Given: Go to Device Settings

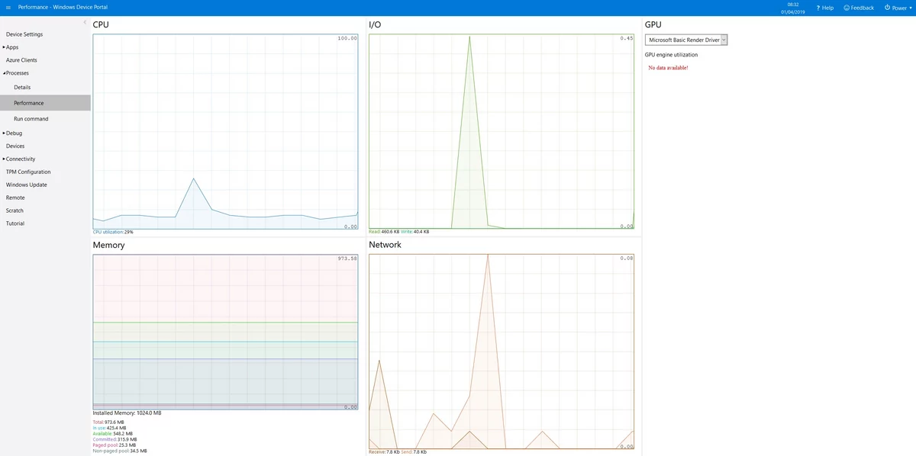Looking at the screenshot, I should [x=24, y=34].
